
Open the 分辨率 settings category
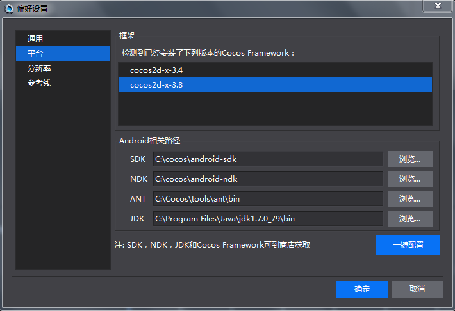(63, 68)
